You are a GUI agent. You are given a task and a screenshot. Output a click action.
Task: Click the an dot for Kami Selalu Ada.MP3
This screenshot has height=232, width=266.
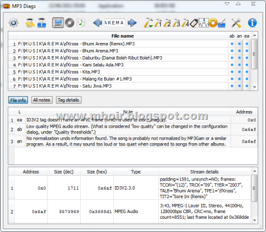pyautogui.click(x=239, y=65)
